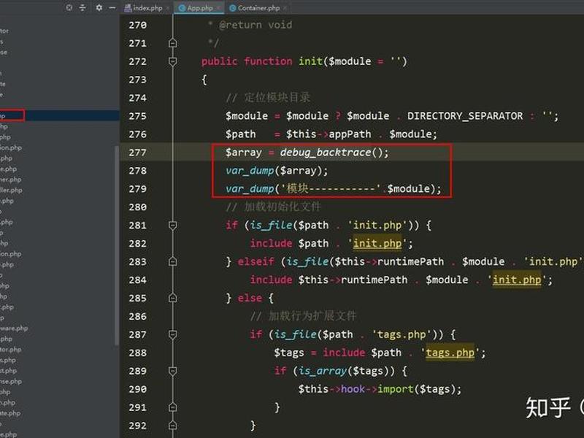Close the App.php tab
Screen dimensions: 584x438
[218, 8]
